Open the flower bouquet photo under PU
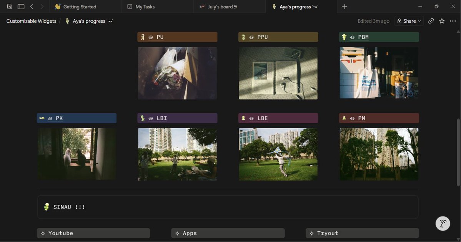The width and height of the screenshot is (461, 242). [177, 73]
